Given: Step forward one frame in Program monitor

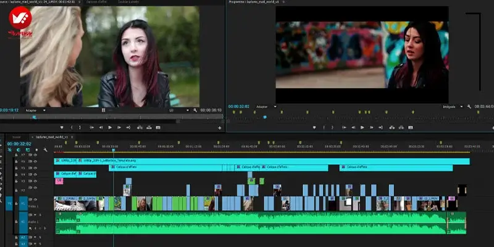Looking at the screenshot, I should pos(372,127).
